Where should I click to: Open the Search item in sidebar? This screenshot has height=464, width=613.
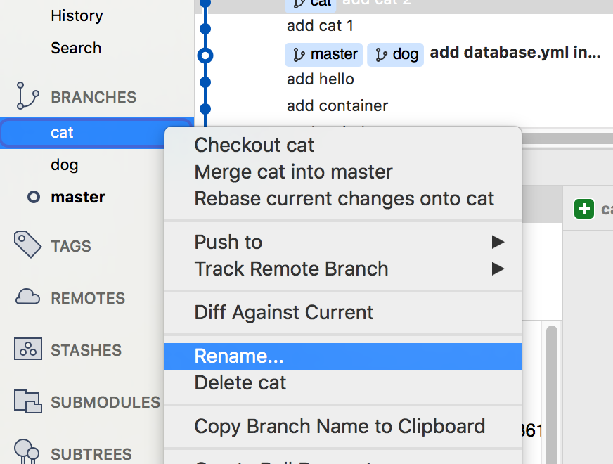tap(76, 48)
